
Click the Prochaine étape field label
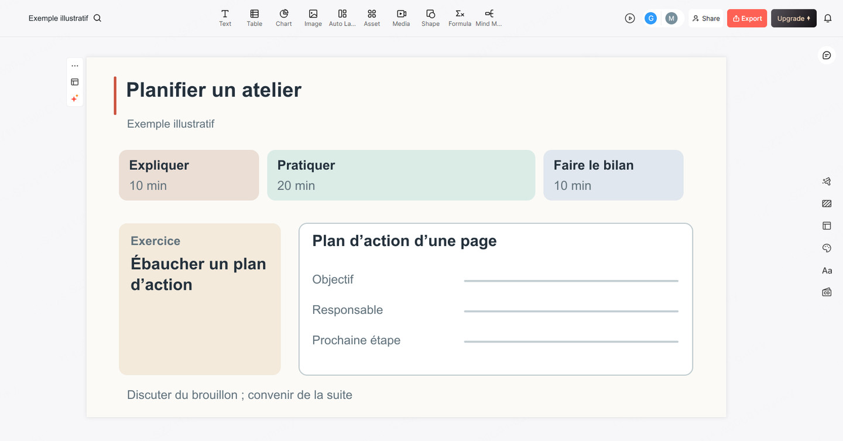(x=357, y=340)
